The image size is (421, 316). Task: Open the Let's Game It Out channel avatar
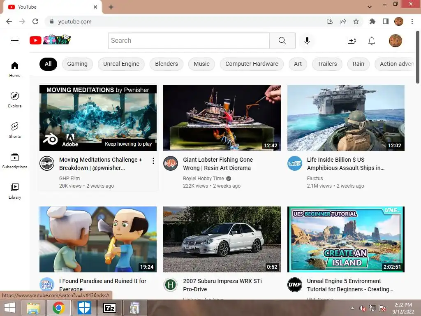pos(47,285)
